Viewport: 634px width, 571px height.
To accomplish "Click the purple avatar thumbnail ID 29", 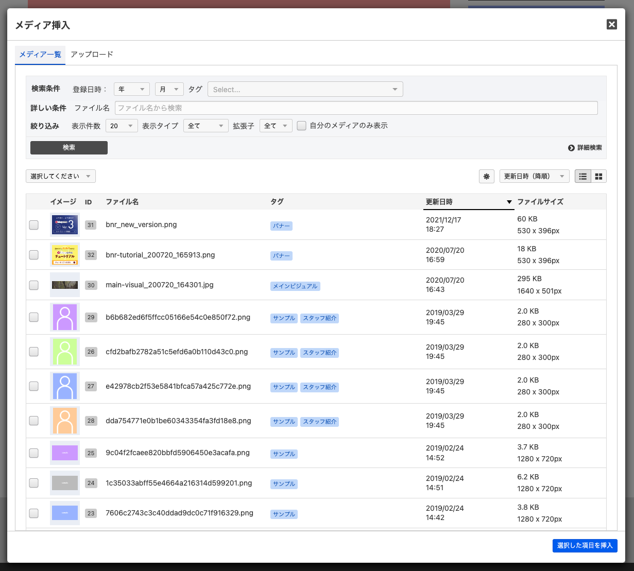I will click(65, 317).
